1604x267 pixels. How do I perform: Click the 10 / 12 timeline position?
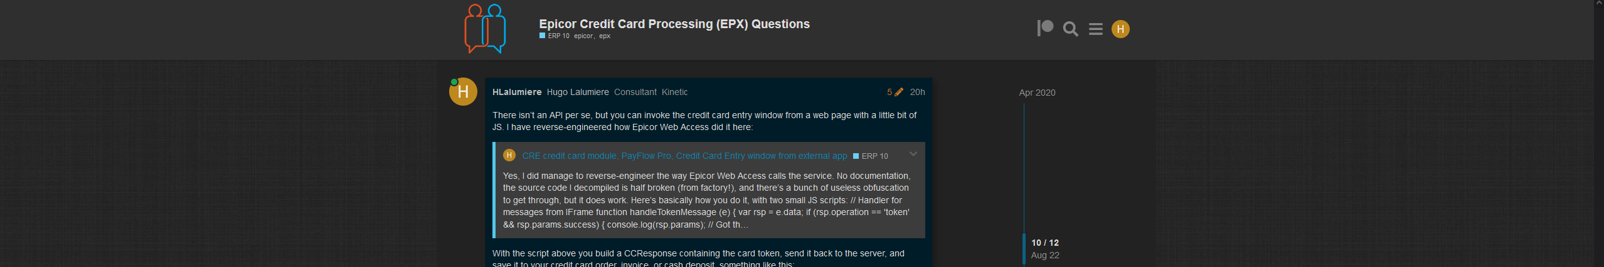1045,243
